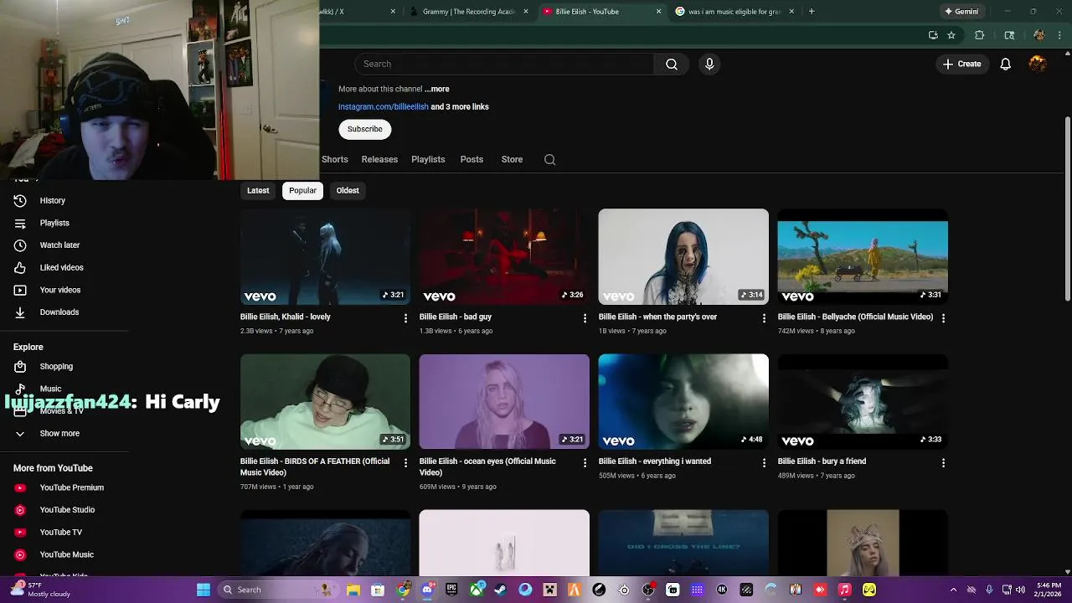The height and width of the screenshot is (603, 1072).
Task: Open Xbox app from taskbar
Action: click(x=476, y=590)
